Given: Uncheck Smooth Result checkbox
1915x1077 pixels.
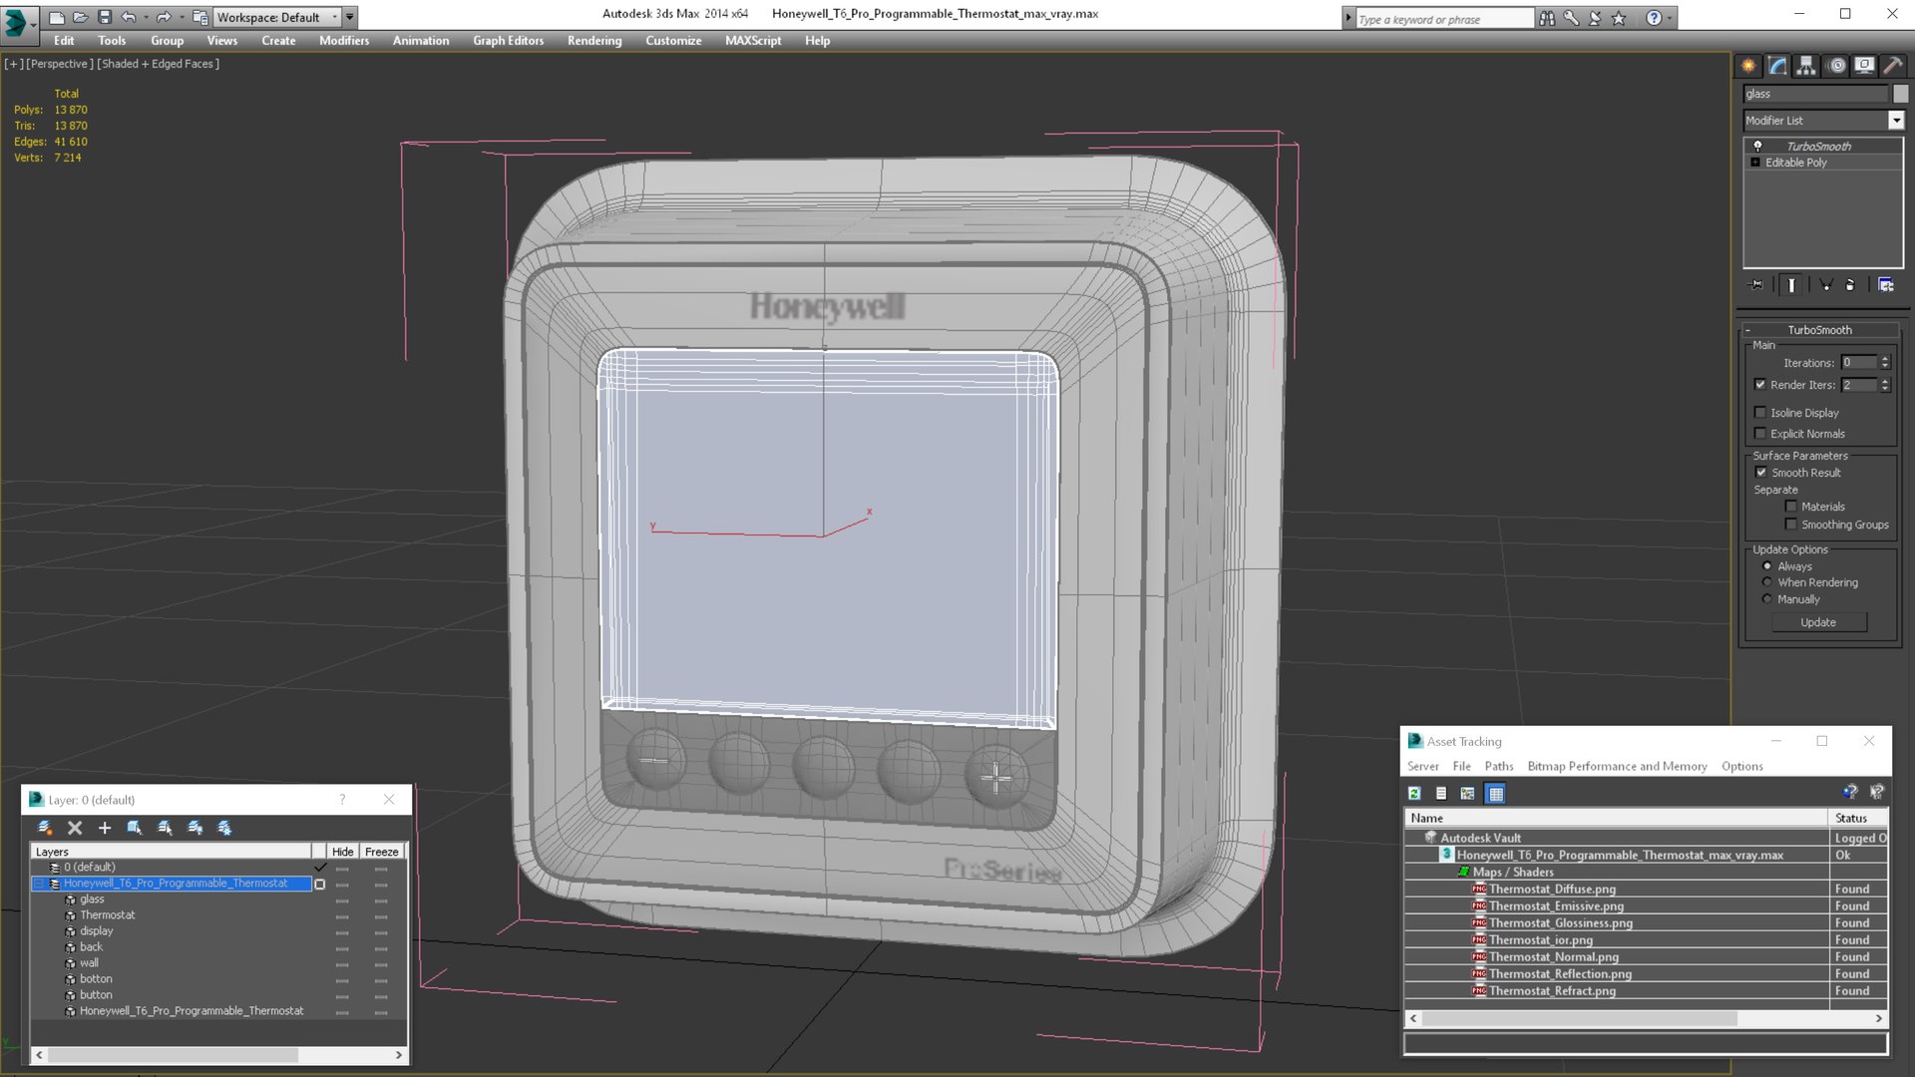Looking at the screenshot, I should pyautogui.click(x=1761, y=473).
